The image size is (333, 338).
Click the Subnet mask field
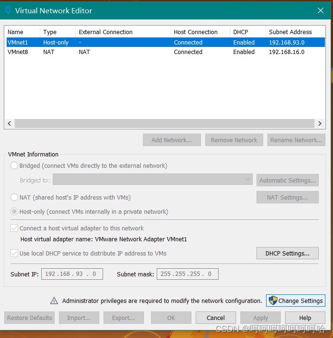pos(188,274)
